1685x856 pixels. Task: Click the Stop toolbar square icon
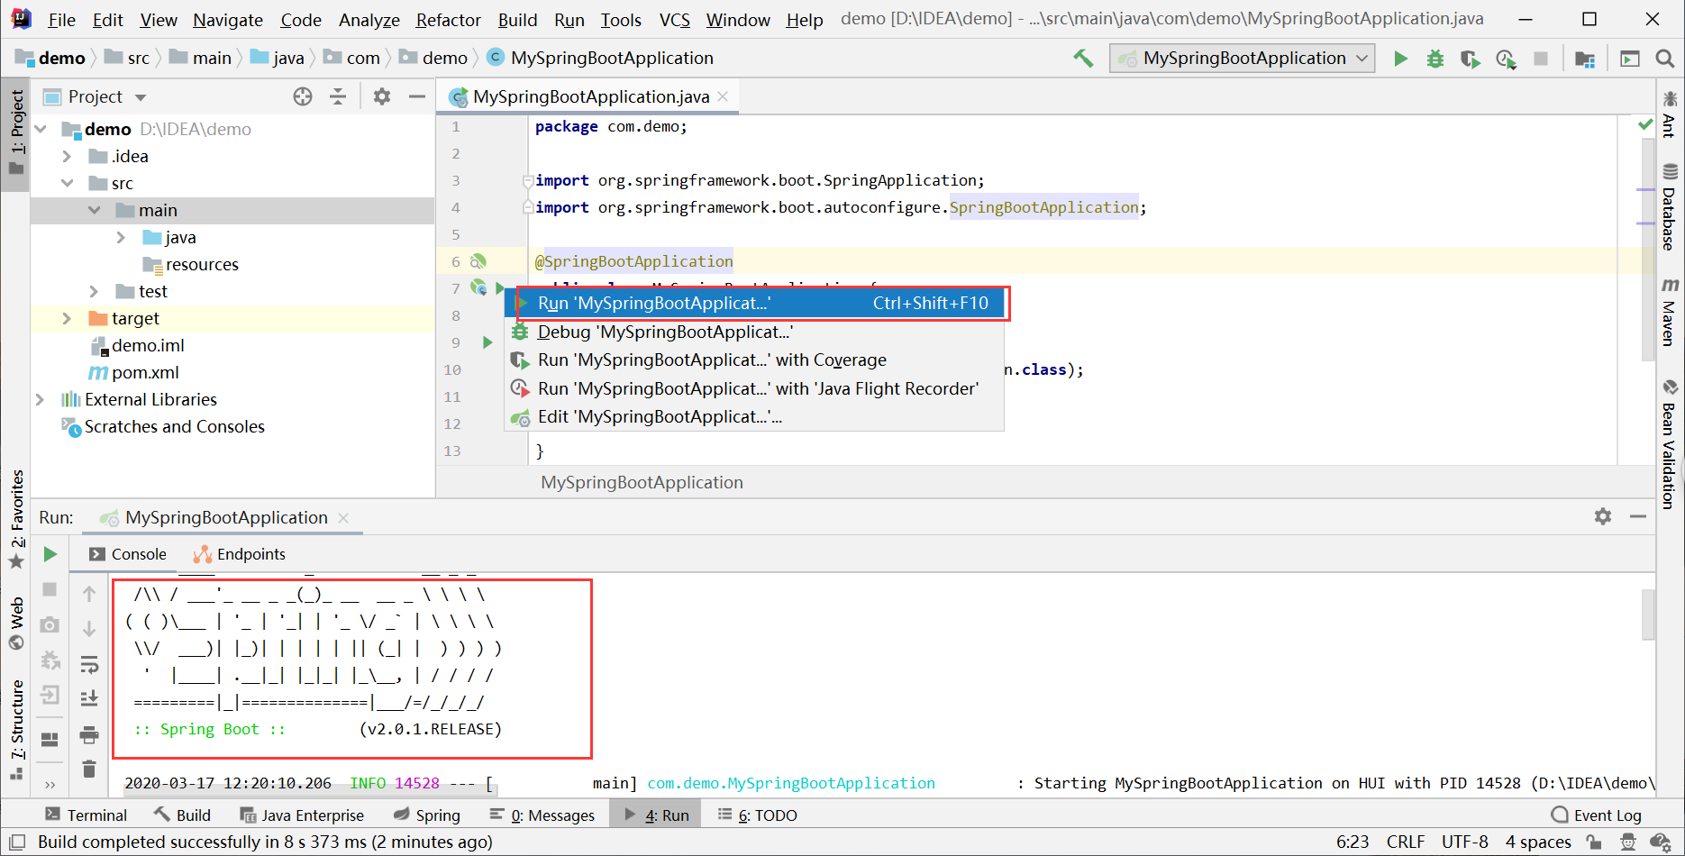tap(1541, 59)
